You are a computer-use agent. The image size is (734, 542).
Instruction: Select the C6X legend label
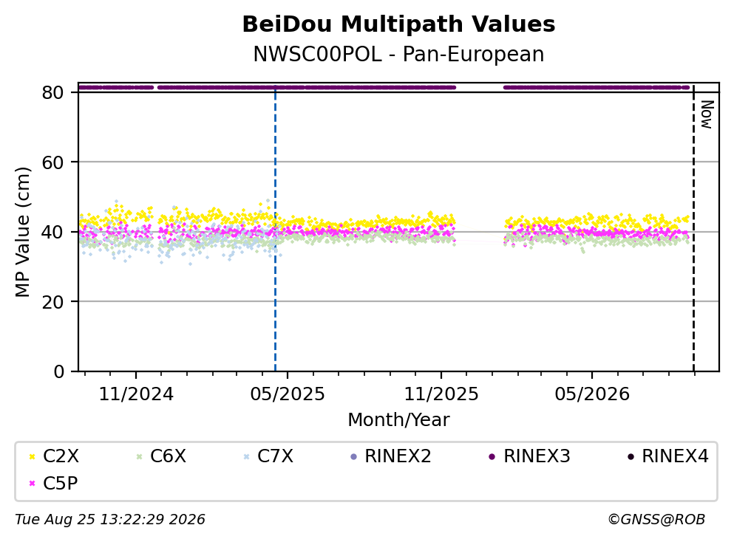pyautogui.click(x=168, y=456)
